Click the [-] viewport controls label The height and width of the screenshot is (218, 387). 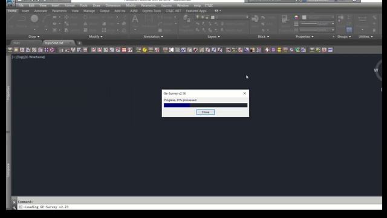(x=13, y=57)
